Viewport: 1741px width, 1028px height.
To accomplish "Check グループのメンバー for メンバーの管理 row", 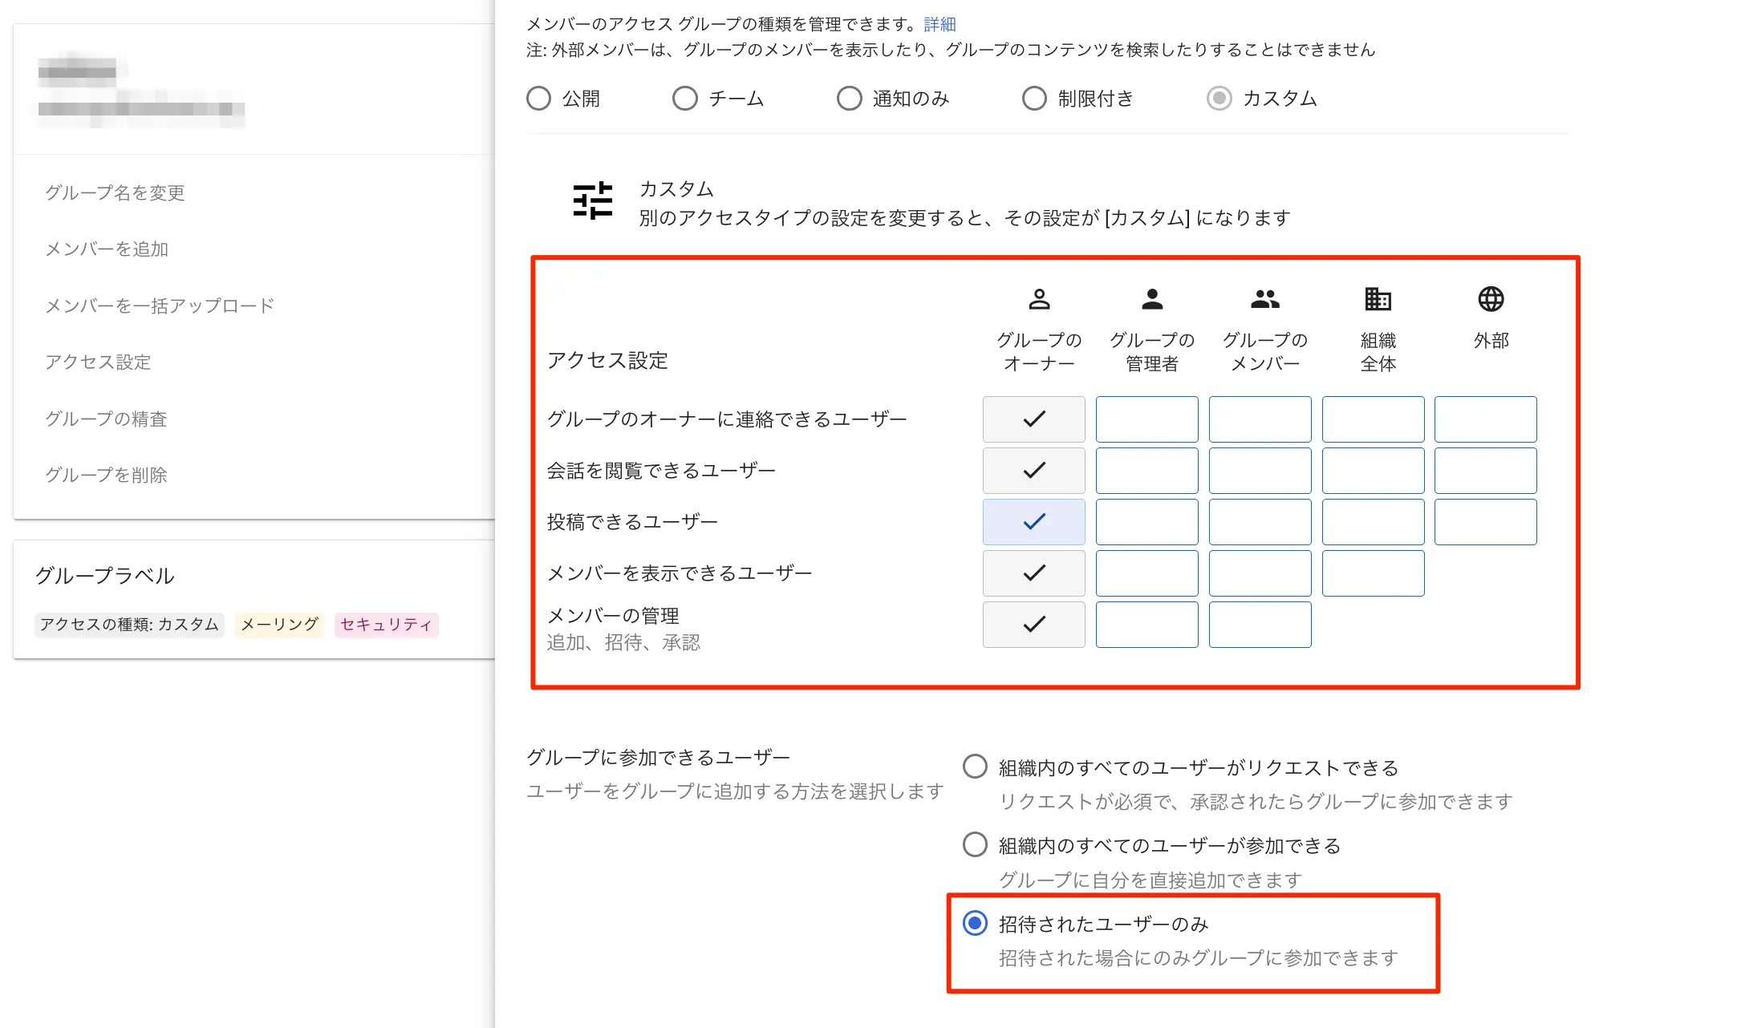I will tap(1260, 625).
